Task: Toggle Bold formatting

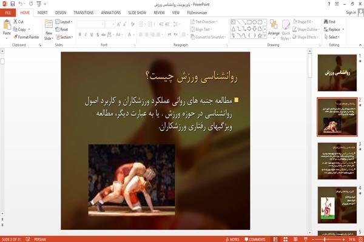Action: pyautogui.click(x=80, y=35)
